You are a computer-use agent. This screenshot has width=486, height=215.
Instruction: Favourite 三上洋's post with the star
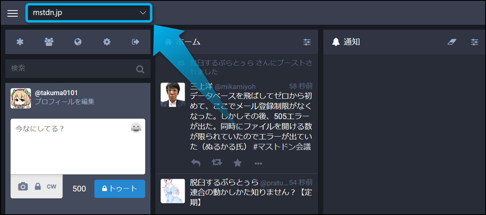238,163
